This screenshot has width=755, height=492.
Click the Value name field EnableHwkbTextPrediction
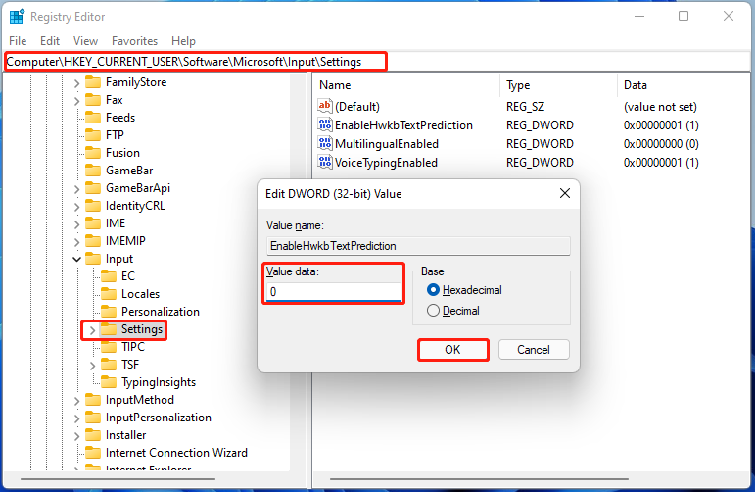418,246
